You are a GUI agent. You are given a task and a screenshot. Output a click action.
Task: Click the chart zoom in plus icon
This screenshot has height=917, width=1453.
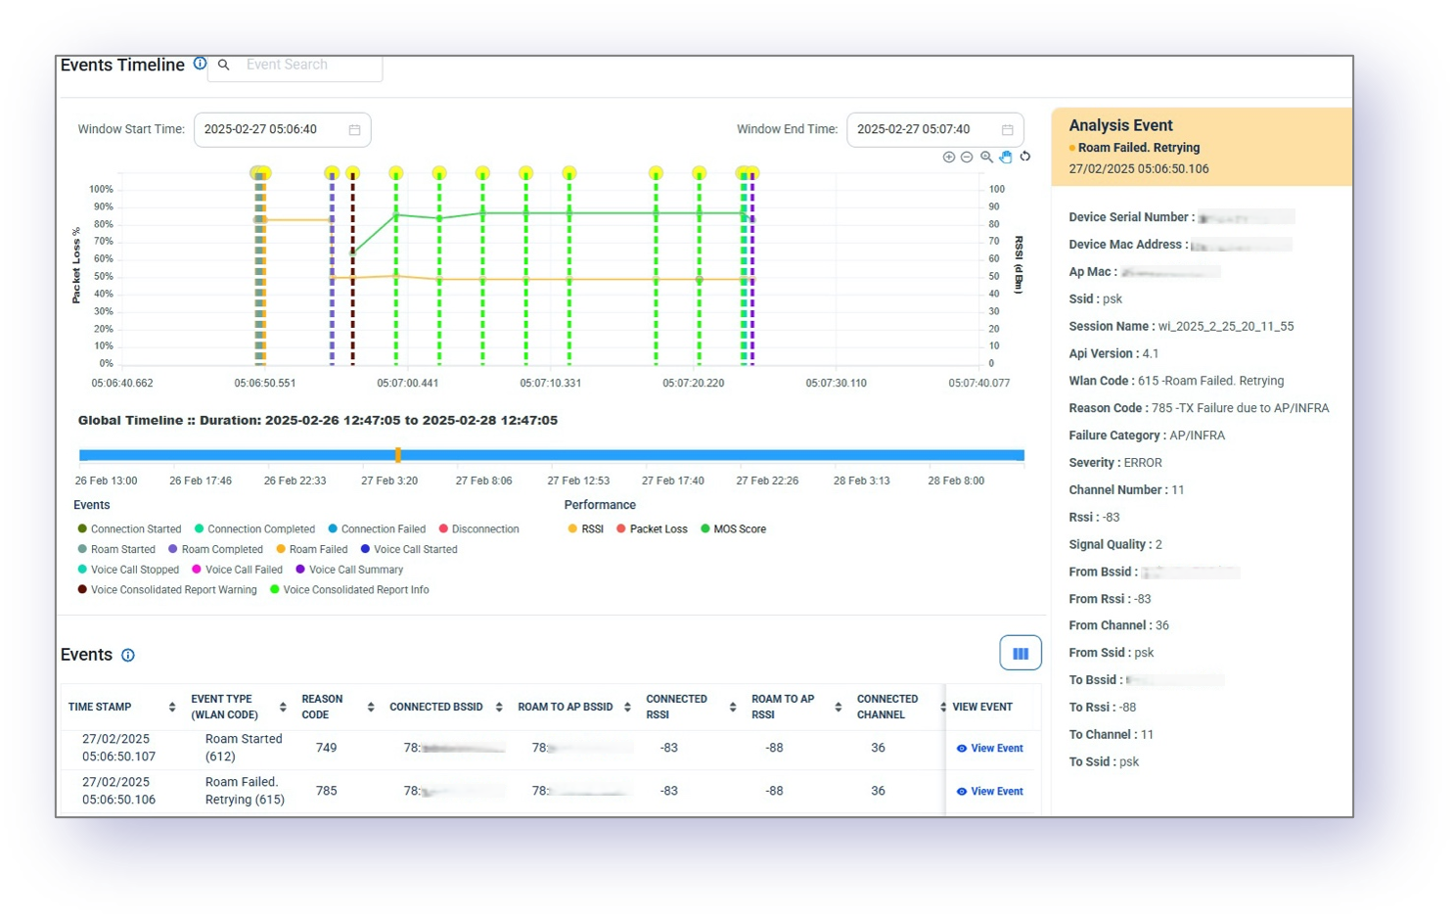[948, 157]
